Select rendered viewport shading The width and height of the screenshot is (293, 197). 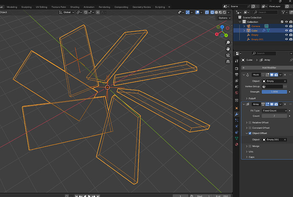coord(225,12)
